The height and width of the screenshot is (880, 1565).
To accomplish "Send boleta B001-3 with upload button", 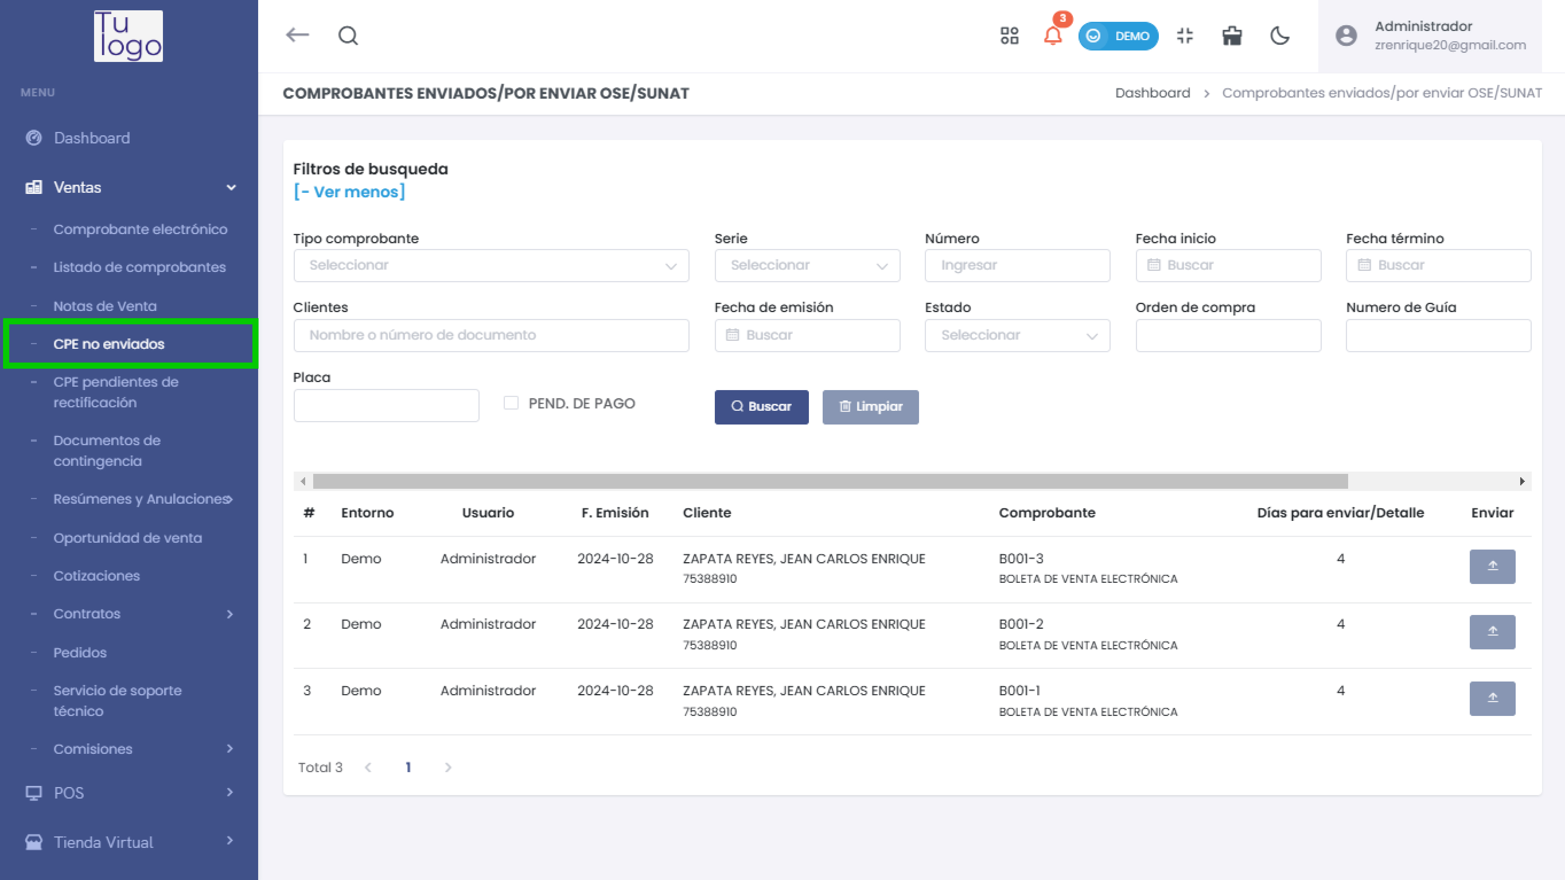I will tap(1492, 566).
